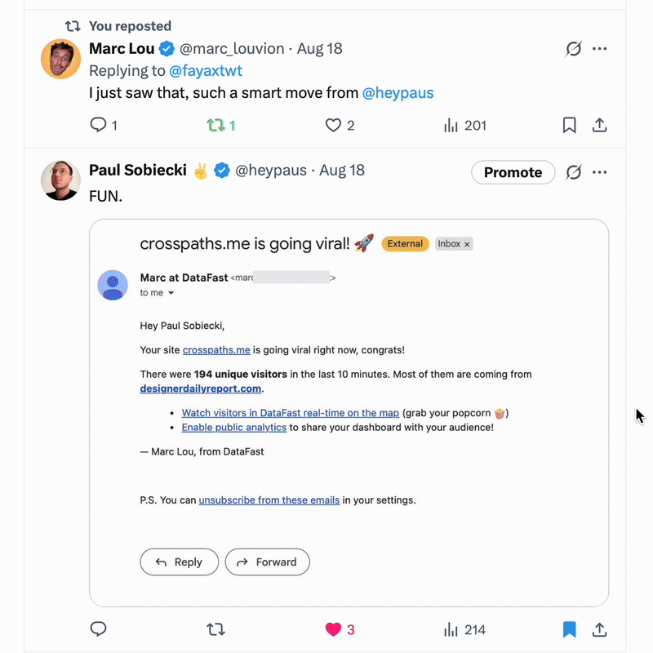Screen dimensions: 653x653
Task: Open the @heypaus mention link
Action: [x=398, y=93]
